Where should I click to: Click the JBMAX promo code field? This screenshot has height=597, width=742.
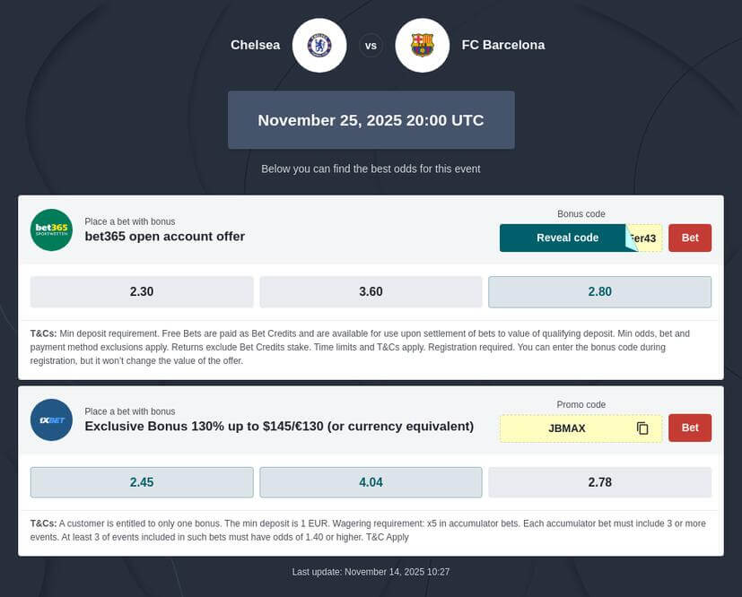pos(566,428)
